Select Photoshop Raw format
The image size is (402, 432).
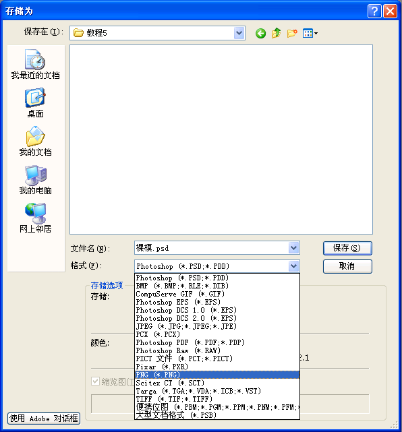(217, 350)
